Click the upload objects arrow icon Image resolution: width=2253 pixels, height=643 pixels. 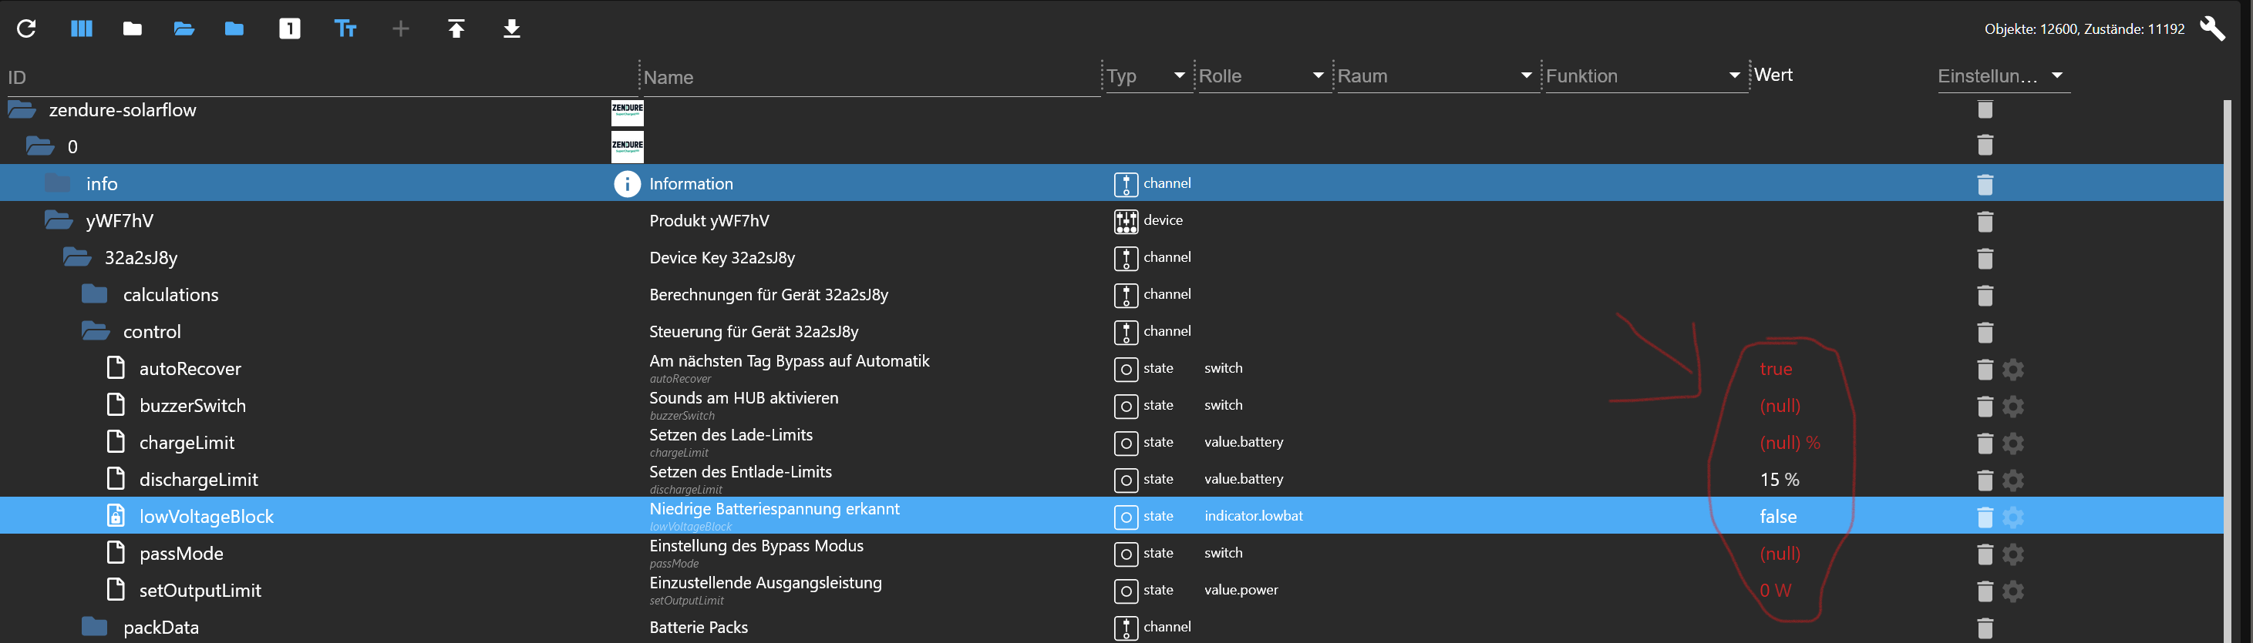click(456, 28)
